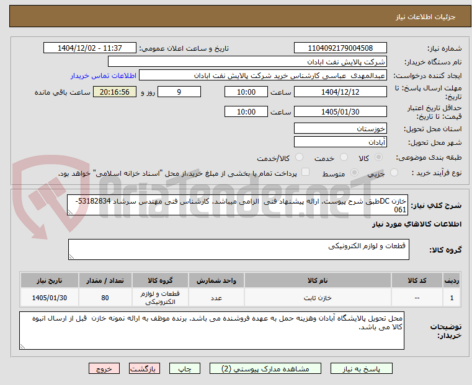Click the resize handle of buyer notes textarea

22,346
